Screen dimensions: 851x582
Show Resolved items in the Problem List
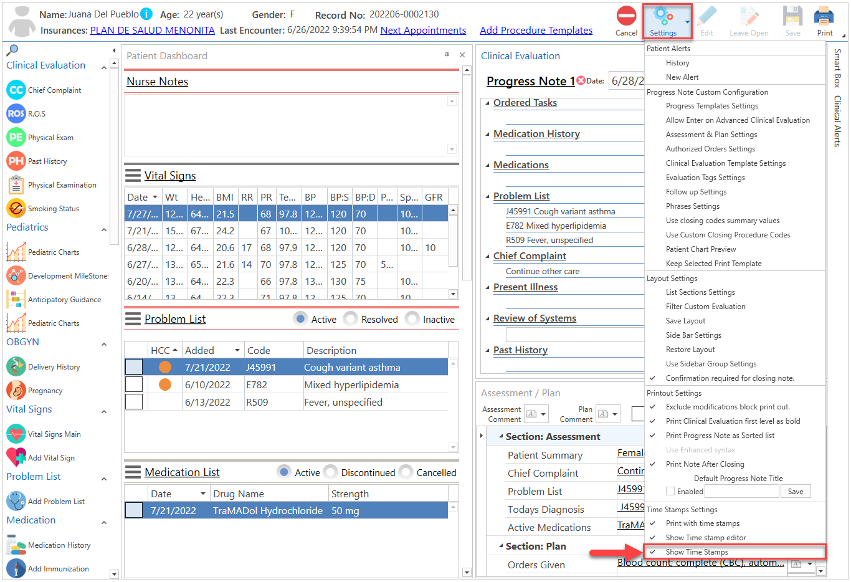pyautogui.click(x=351, y=318)
